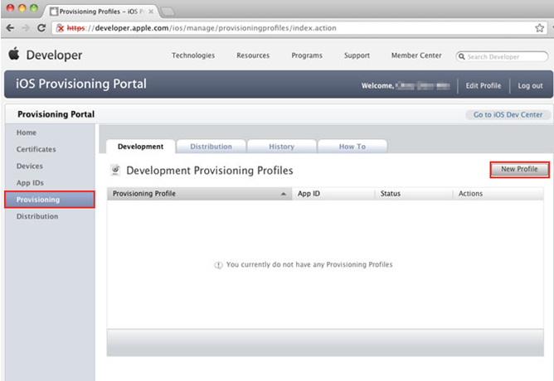Open a new browser tab

pyautogui.click(x=168, y=12)
